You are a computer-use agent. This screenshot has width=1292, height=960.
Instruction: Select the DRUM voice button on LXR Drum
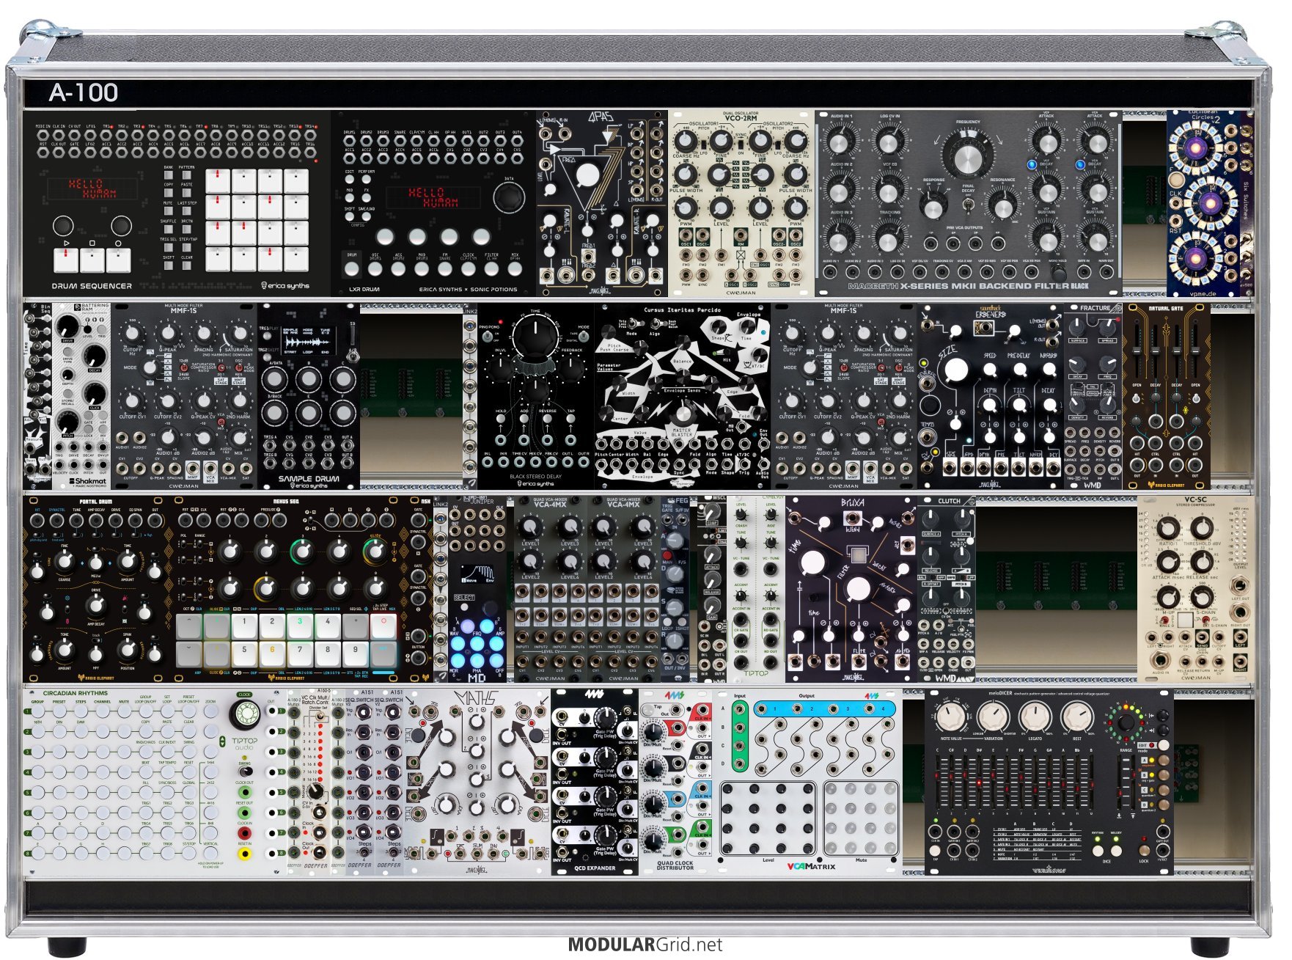[352, 268]
